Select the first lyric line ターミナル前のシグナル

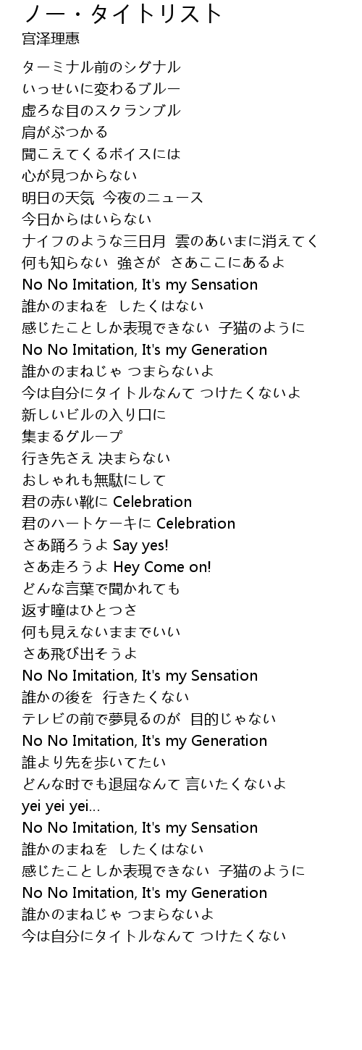101,67
